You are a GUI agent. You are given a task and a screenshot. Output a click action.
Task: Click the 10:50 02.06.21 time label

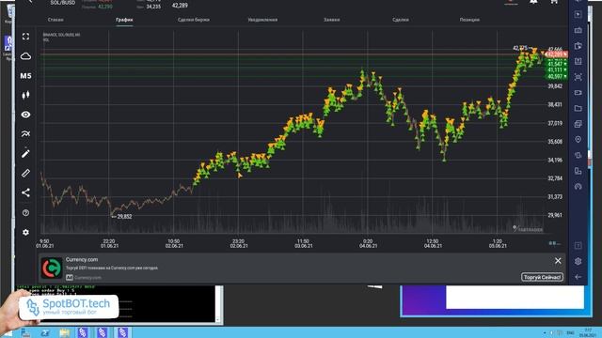point(174,243)
